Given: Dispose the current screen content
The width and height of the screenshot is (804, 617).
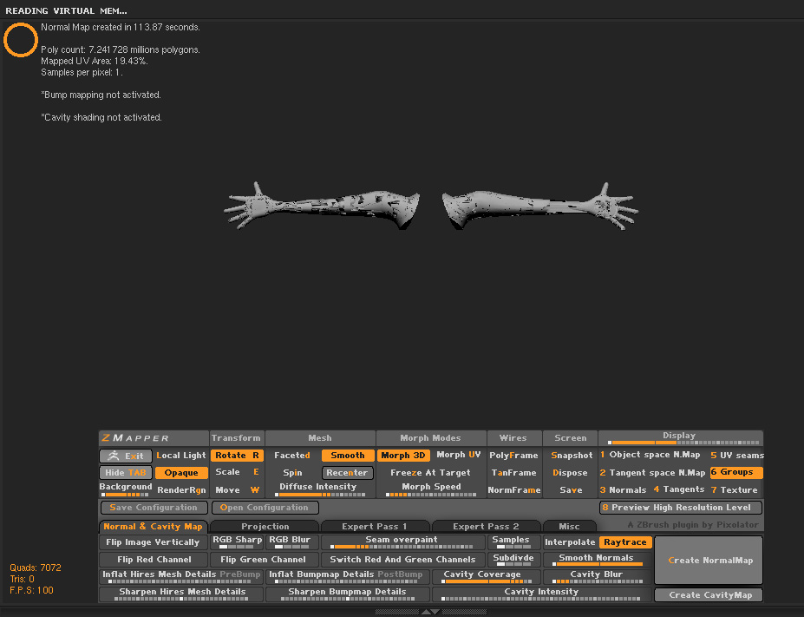Looking at the screenshot, I should (x=570, y=472).
